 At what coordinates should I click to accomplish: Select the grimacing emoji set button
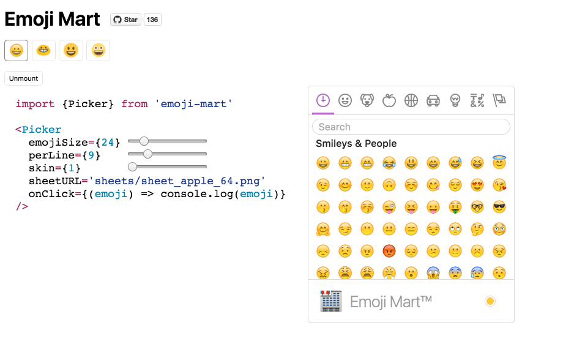click(43, 50)
